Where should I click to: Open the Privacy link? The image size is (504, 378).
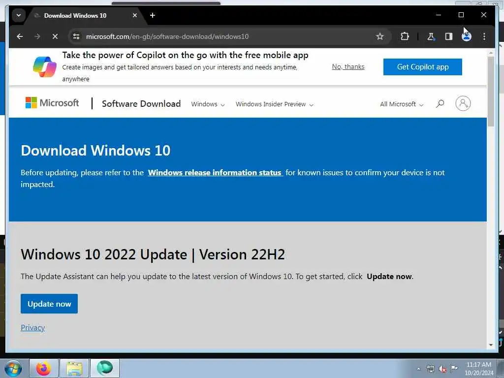click(33, 327)
